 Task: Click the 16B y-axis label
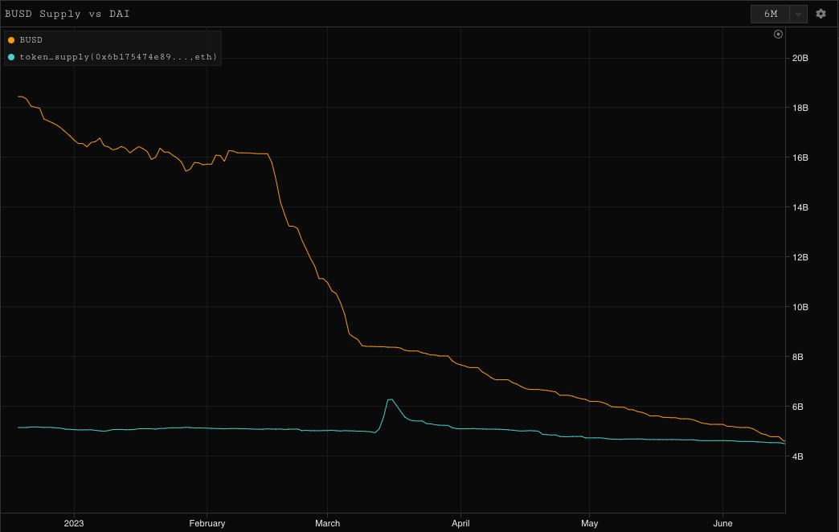point(800,158)
